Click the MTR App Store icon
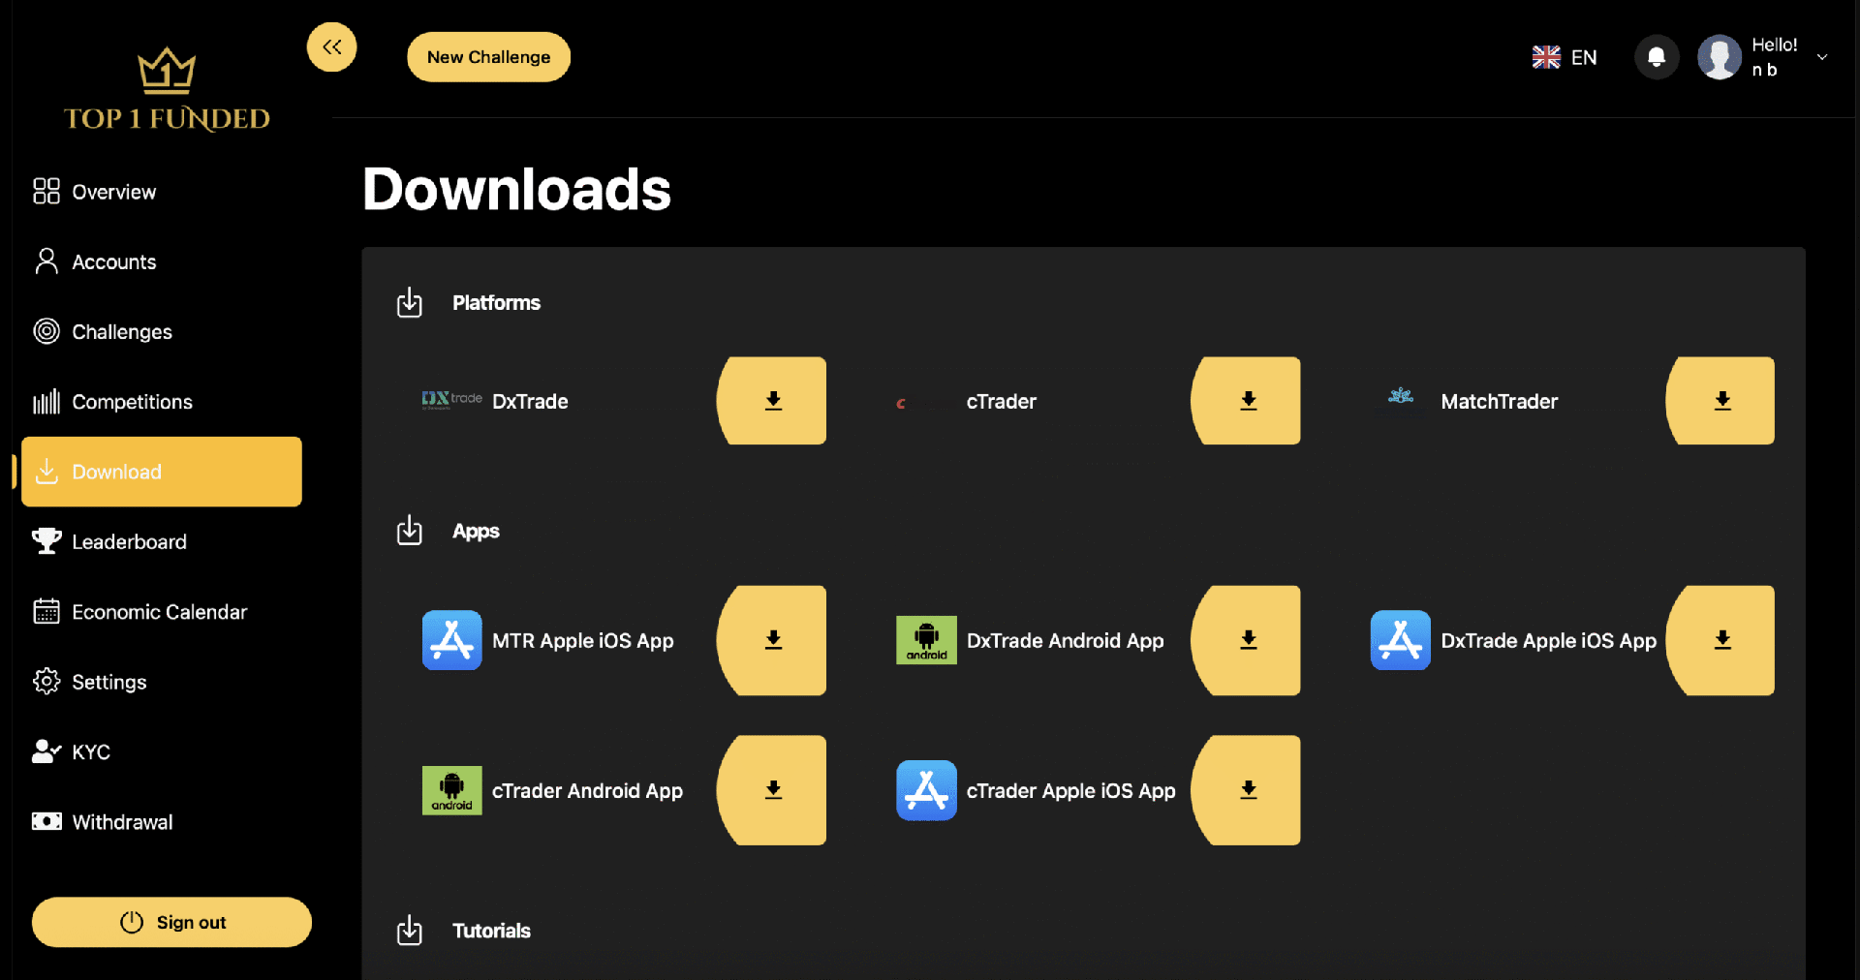 pyautogui.click(x=451, y=640)
